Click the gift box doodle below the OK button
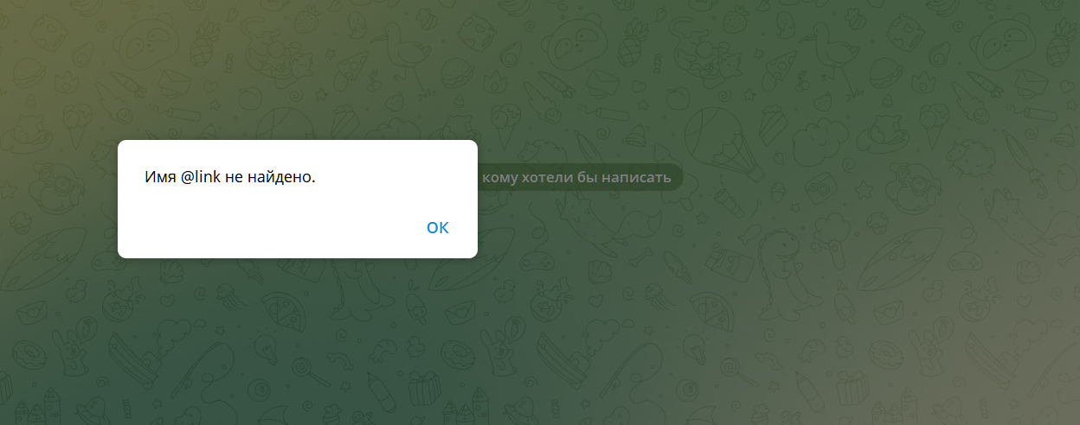This screenshot has width=1080, height=425. pos(424,389)
